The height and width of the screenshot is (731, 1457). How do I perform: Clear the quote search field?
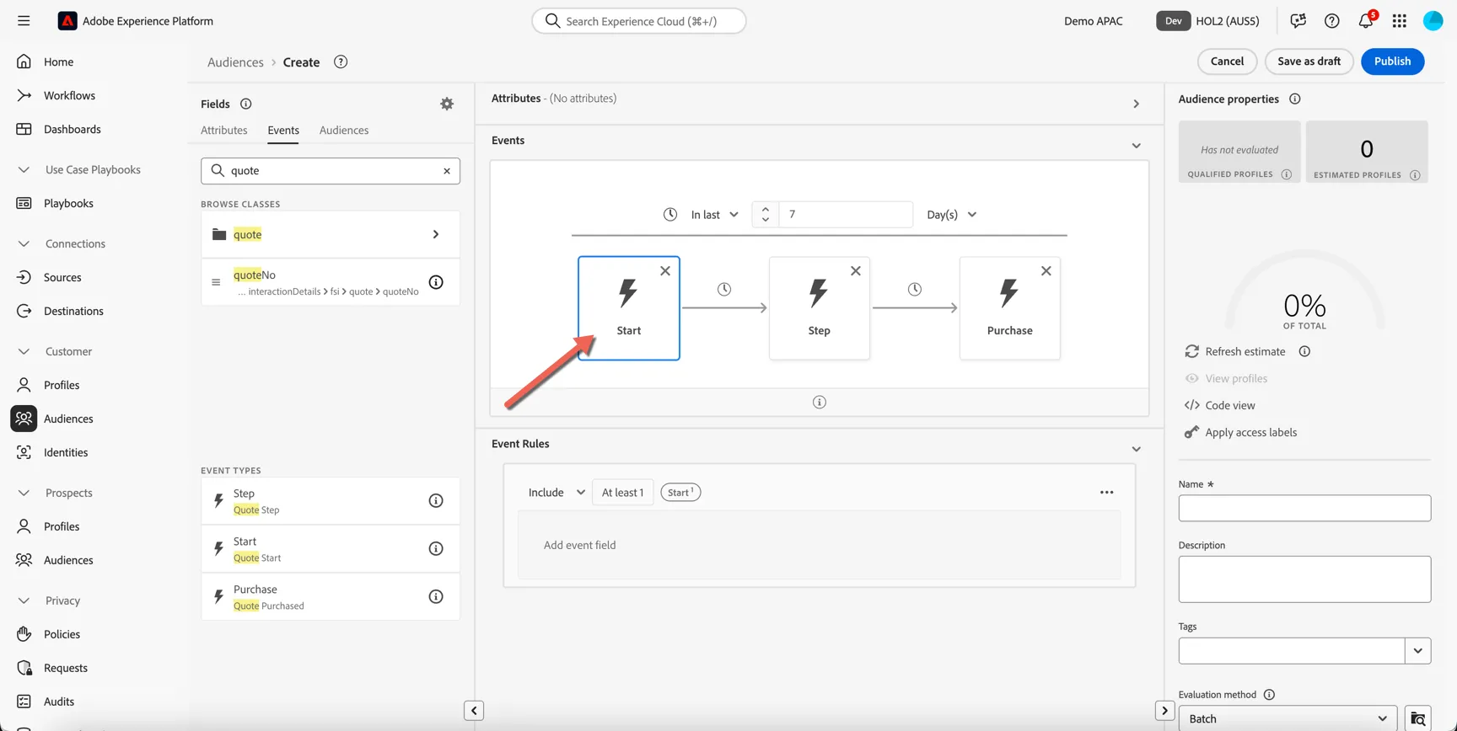(x=447, y=171)
